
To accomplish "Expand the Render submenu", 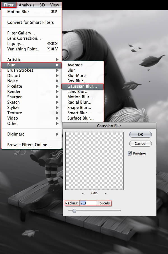I will (x=31, y=92).
